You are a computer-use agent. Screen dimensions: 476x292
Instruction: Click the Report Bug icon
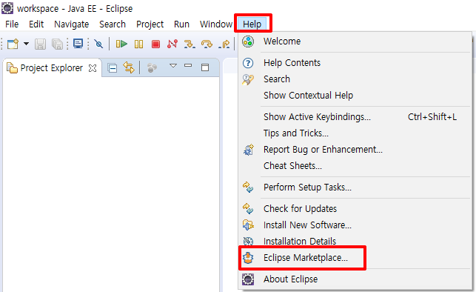(x=248, y=150)
